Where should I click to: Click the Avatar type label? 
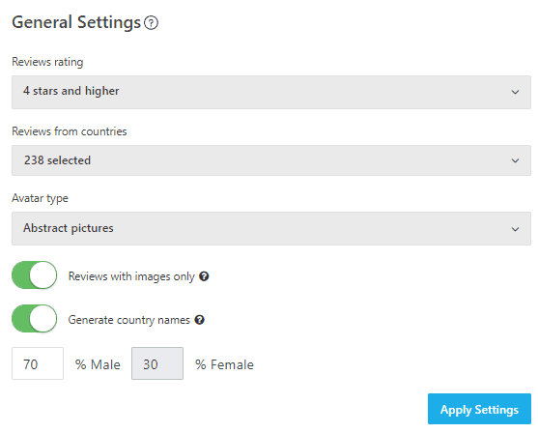40,198
